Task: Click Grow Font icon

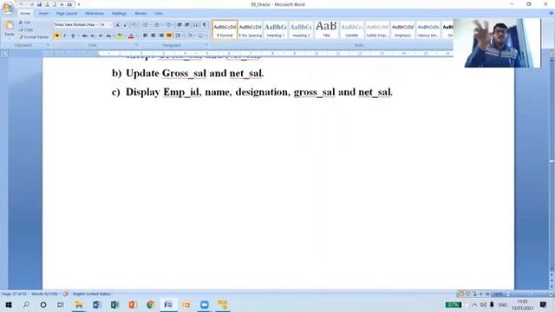Action: click(117, 25)
